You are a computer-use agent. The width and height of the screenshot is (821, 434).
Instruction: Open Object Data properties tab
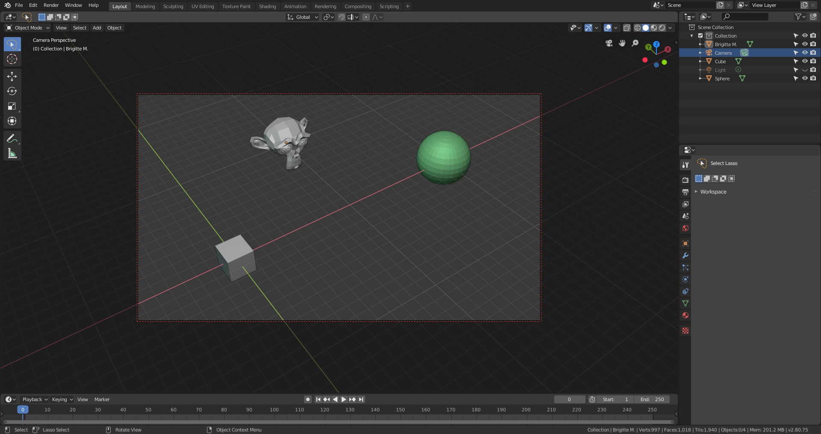click(685, 303)
